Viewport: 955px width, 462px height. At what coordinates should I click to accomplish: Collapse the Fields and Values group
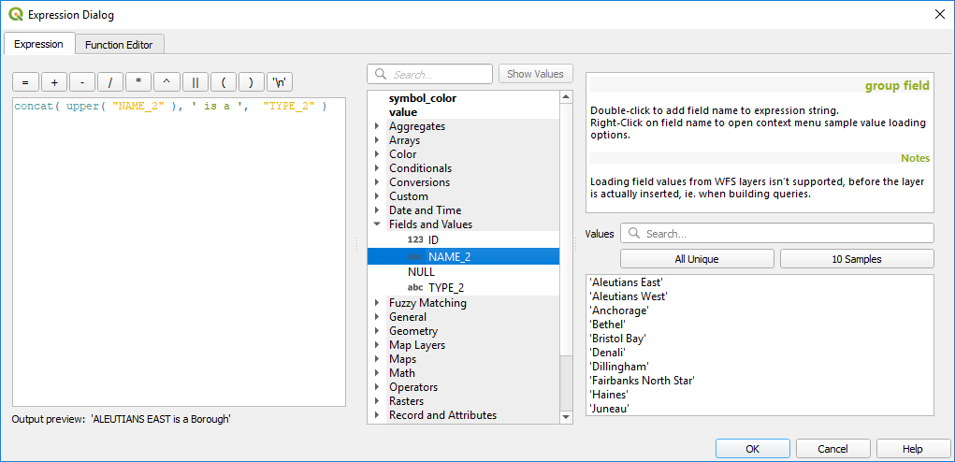pos(377,224)
